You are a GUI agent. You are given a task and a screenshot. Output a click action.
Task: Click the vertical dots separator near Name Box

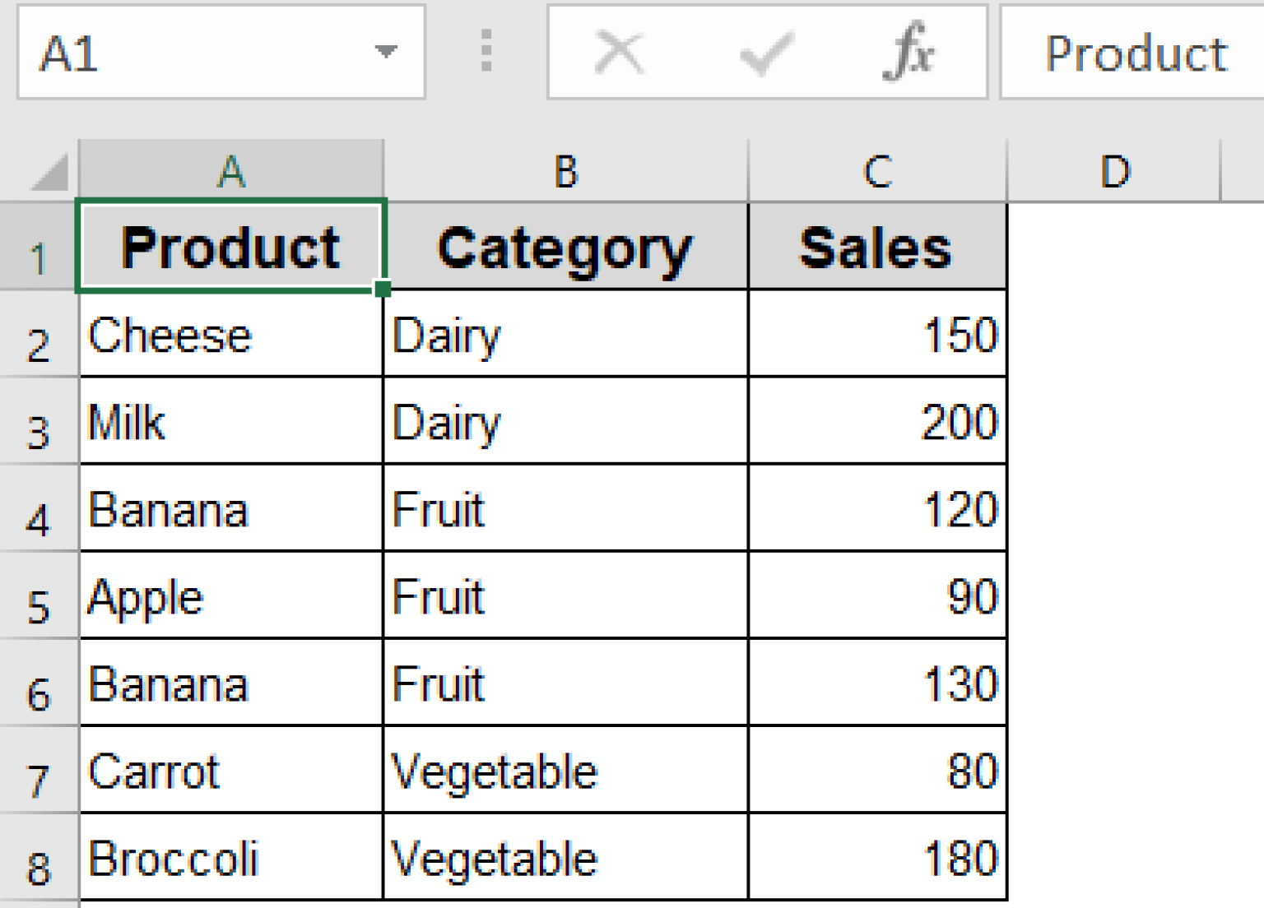485,51
